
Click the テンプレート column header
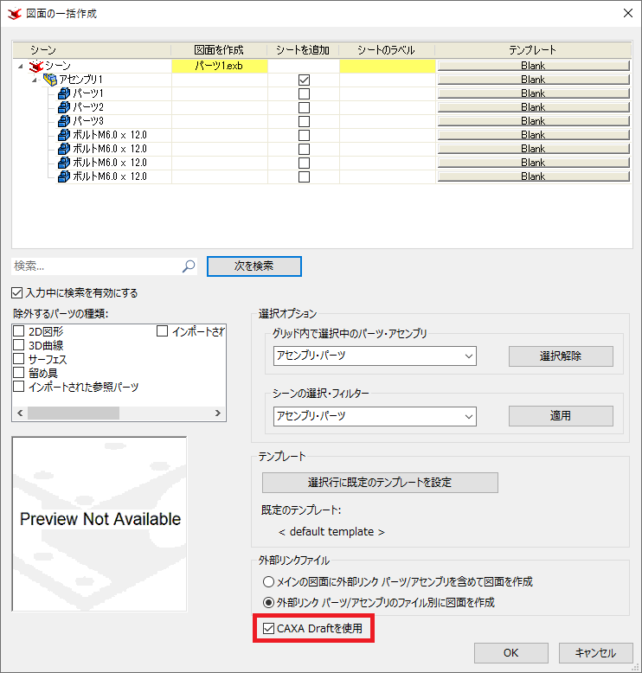pos(533,50)
